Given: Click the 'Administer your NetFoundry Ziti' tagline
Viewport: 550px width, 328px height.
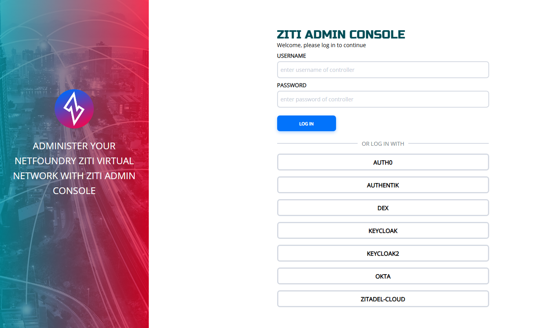Looking at the screenshot, I should pyautogui.click(x=74, y=168).
